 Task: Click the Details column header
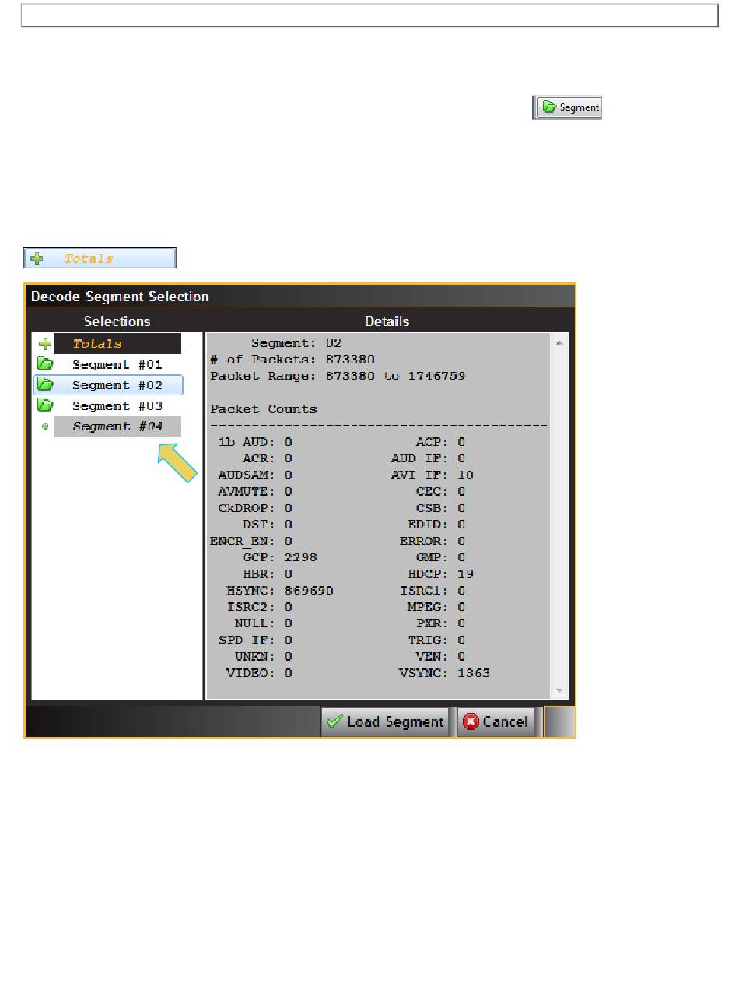[x=387, y=321]
